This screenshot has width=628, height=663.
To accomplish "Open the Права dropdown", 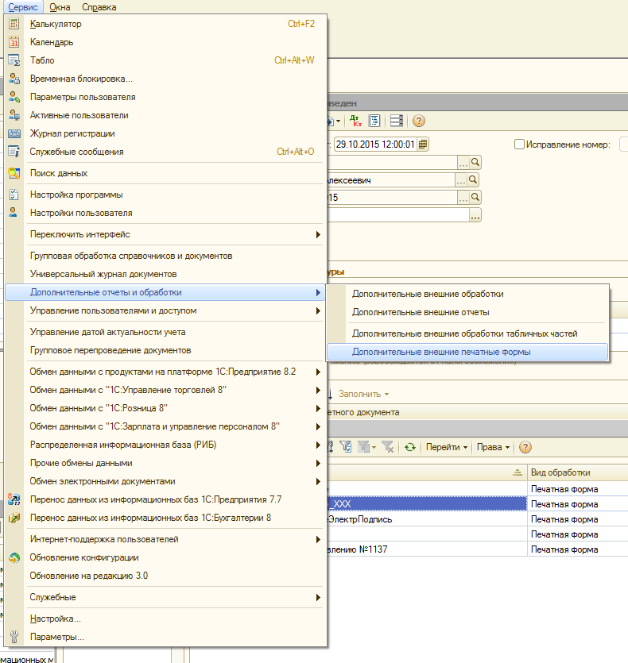I will pyautogui.click(x=493, y=447).
